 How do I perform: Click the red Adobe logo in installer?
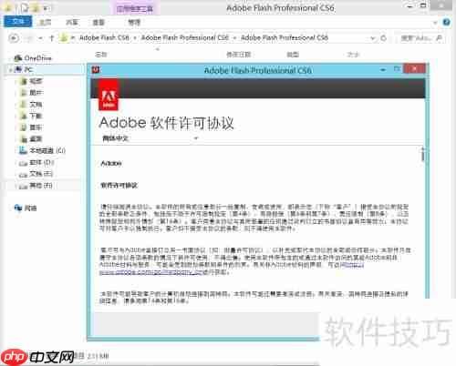[109, 95]
